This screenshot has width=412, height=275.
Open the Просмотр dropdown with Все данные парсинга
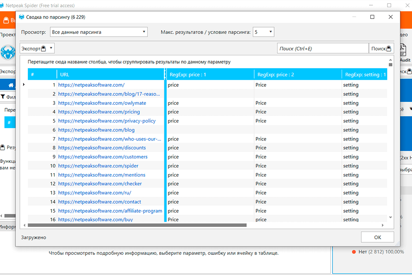tap(98, 32)
